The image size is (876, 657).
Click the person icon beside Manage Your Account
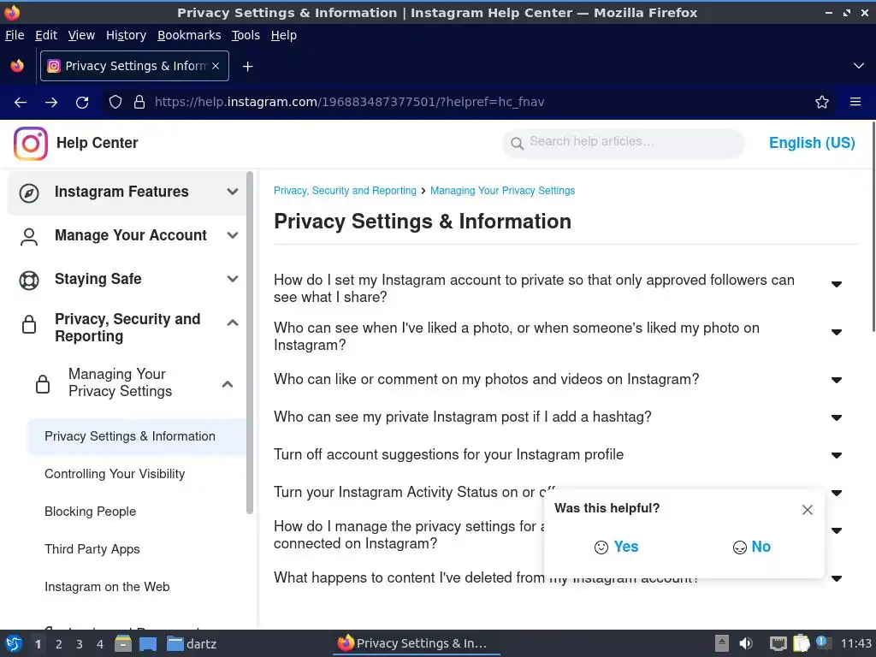click(x=29, y=236)
